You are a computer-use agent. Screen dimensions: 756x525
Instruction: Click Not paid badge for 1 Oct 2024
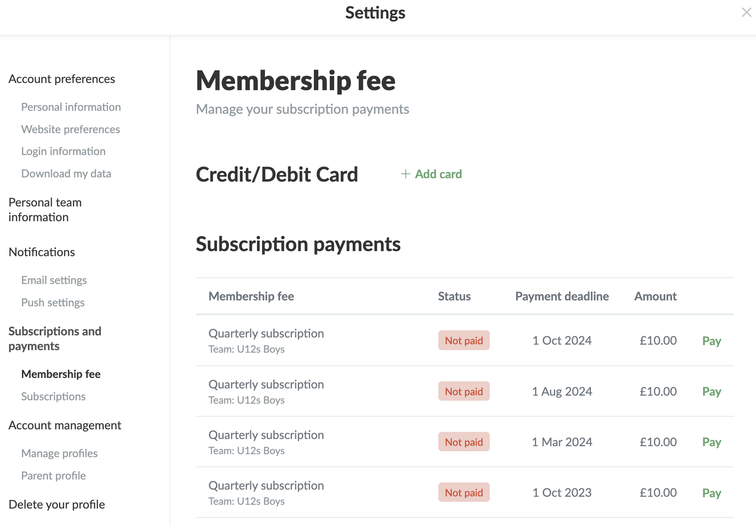tap(464, 340)
